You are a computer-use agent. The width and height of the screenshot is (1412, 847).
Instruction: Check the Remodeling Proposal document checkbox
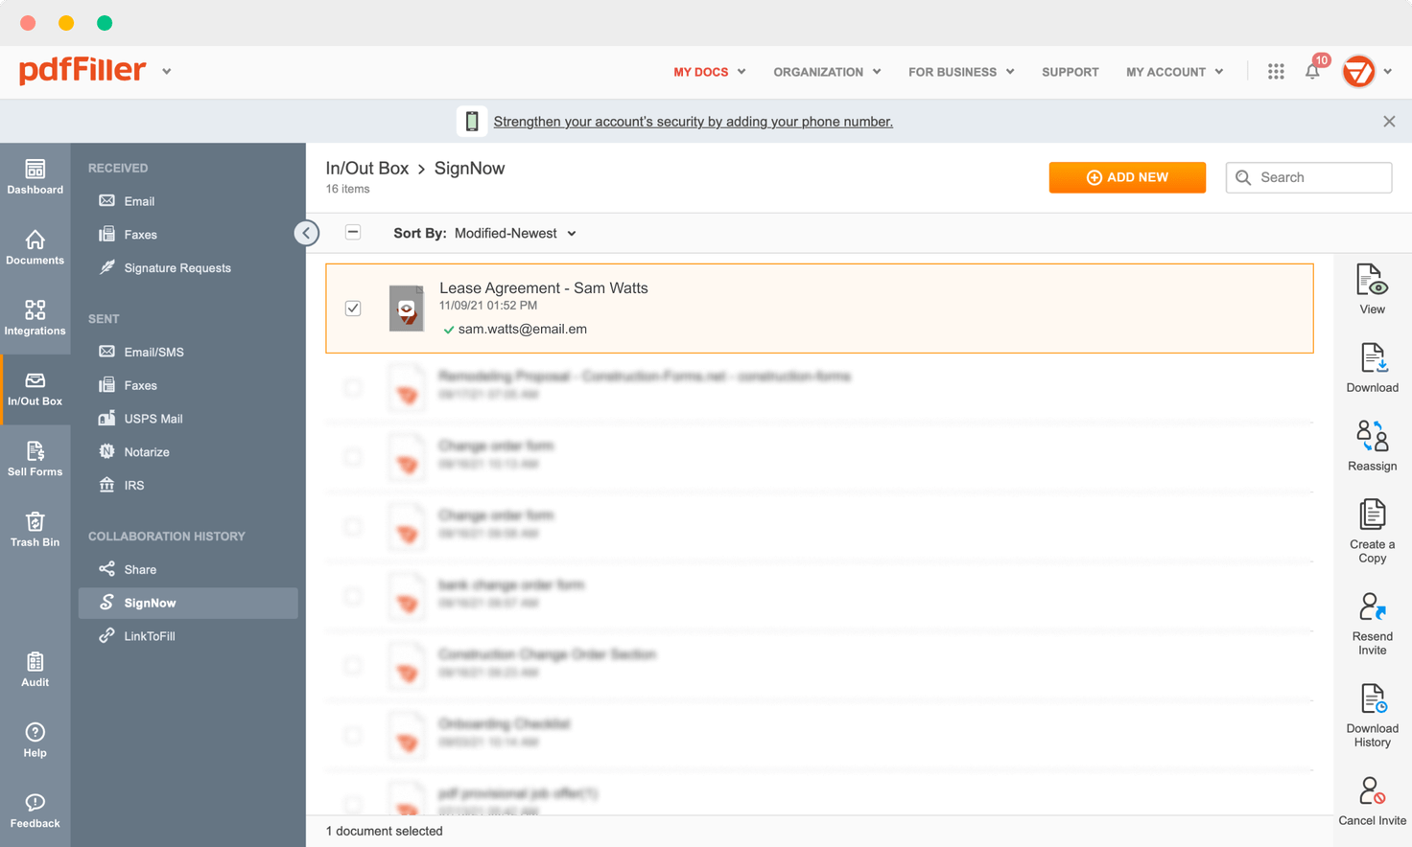pyautogui.click(x=353, y=387)
